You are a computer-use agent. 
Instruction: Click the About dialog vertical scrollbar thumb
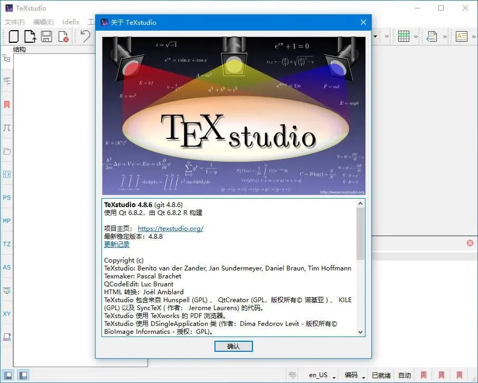[x=361, y=233]
